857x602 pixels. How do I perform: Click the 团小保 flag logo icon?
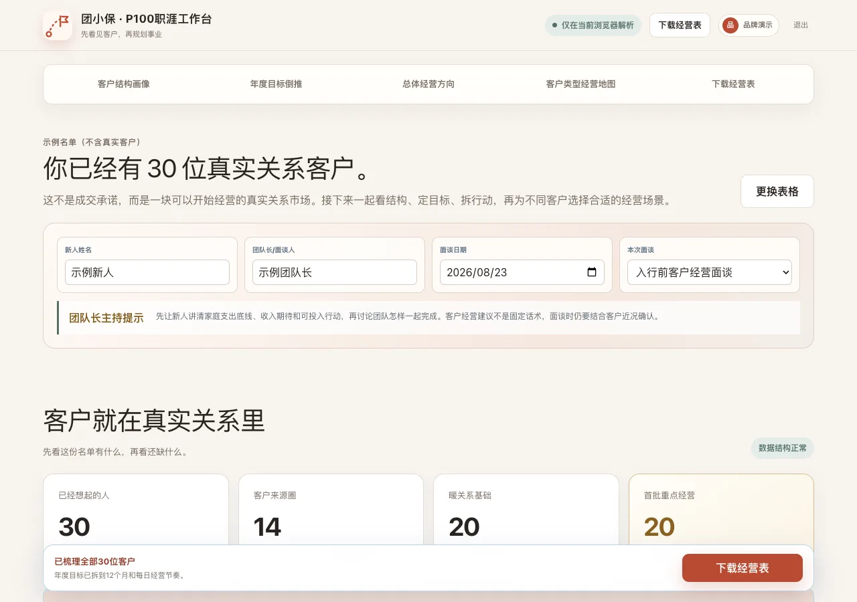[58, 25]
